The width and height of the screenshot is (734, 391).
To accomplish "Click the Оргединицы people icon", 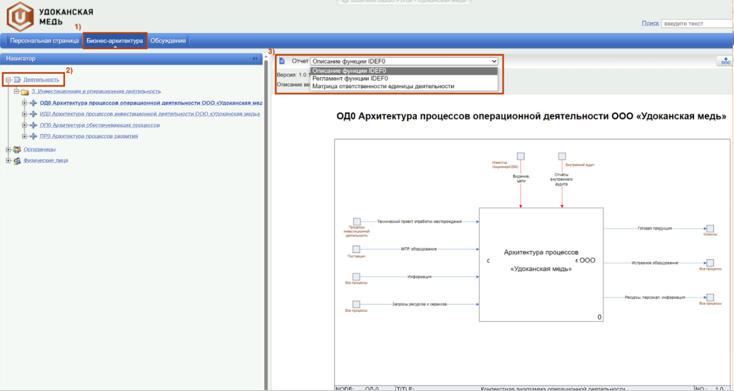I will point(17,149).
